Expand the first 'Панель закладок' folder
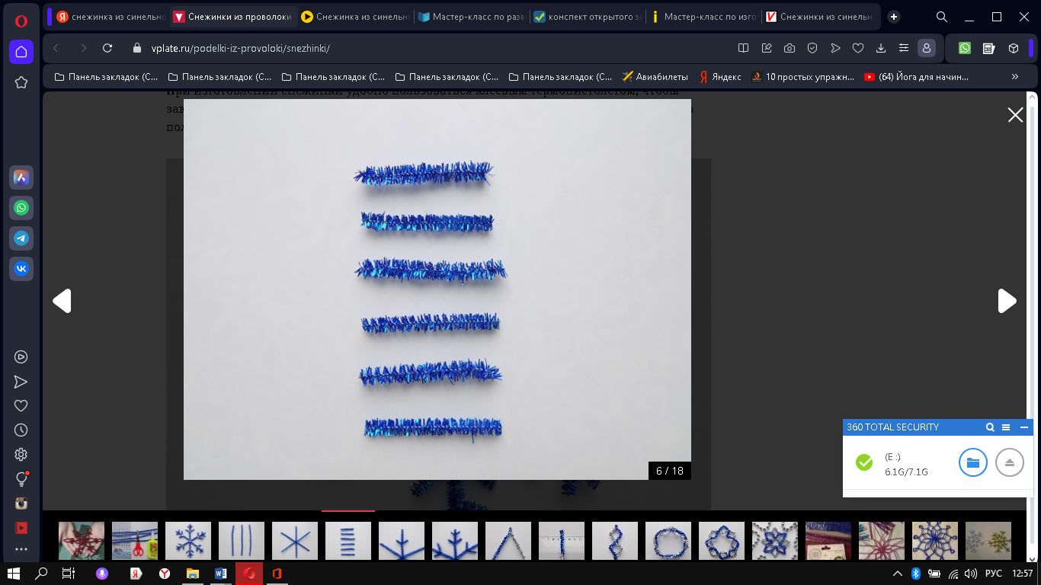This screenshot has width=1041, height=585. [106, 77]
